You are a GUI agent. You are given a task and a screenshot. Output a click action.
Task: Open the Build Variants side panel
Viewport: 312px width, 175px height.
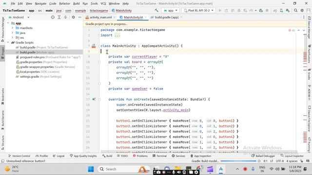pos(2,120)
